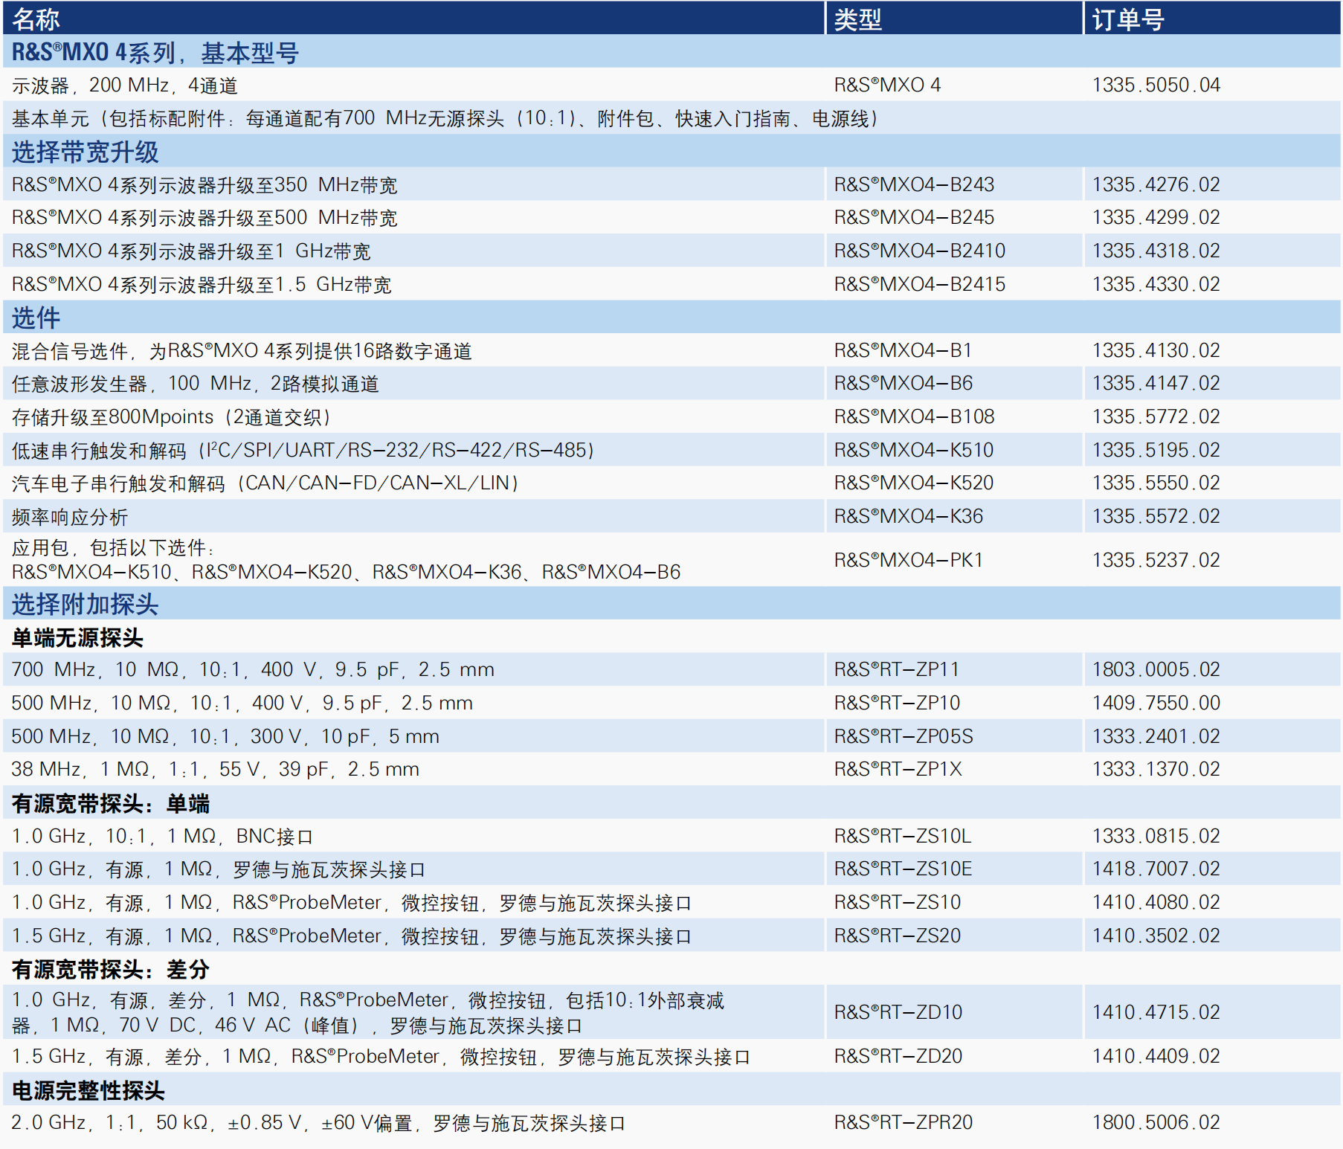Select the R&S RT-ZP11 probe type

[896, 669]
